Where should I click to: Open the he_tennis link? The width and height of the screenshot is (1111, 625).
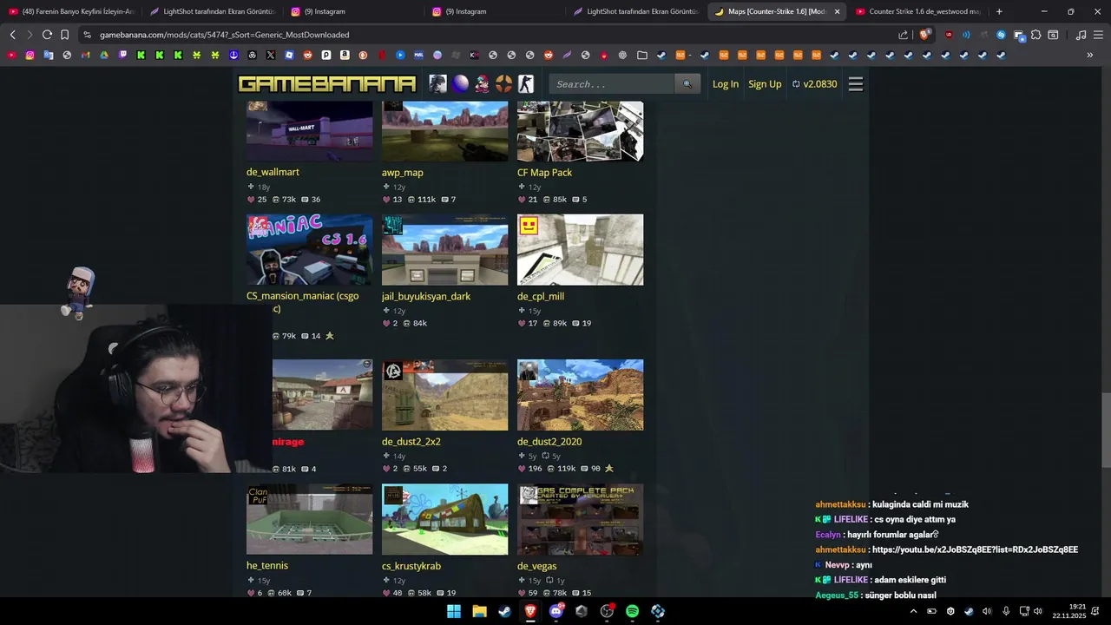267,565
